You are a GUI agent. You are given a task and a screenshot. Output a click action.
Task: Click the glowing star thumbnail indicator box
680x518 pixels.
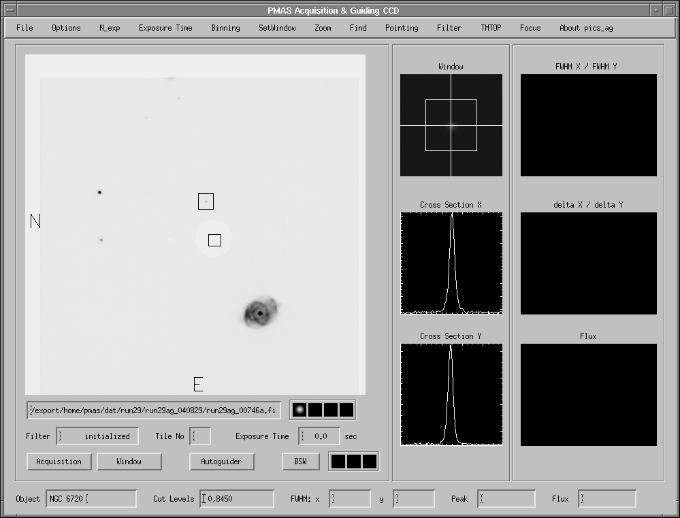click(x=299, y=410)
